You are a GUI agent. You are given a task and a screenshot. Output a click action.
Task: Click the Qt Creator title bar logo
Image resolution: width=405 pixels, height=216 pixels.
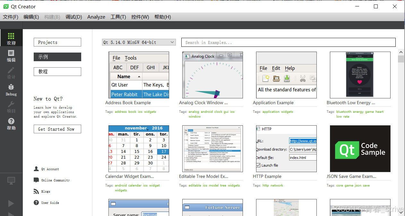click(6, 6)
